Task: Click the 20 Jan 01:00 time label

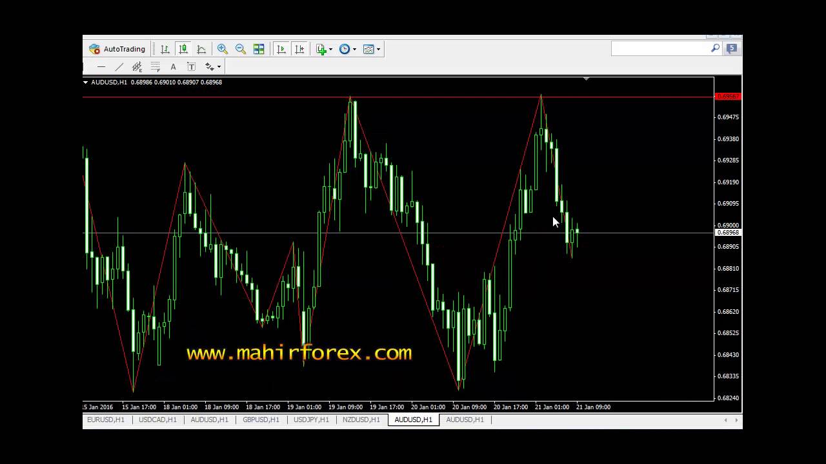Action: tap(428, 407)
